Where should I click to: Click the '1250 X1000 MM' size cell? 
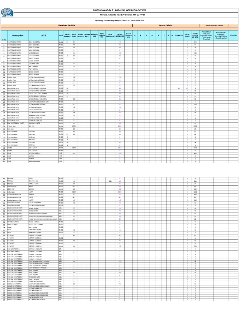[44, 42]
